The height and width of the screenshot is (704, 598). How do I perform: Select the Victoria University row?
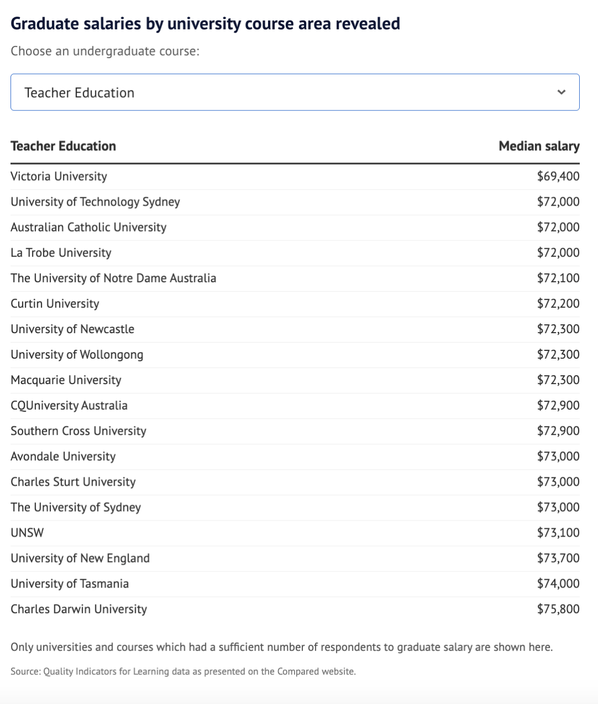click(59, 176)
